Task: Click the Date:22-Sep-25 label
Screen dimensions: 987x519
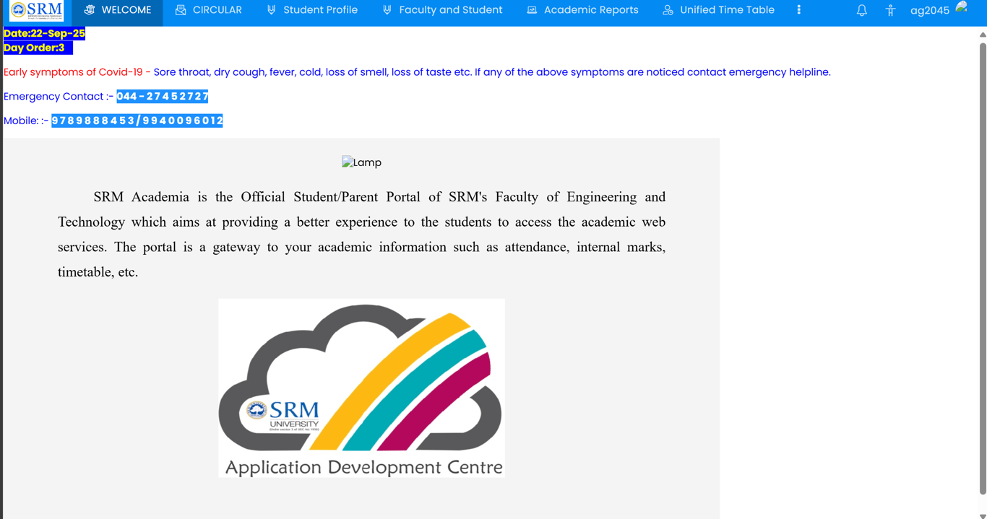Action: pyautogui.click(x=44, y=33)
